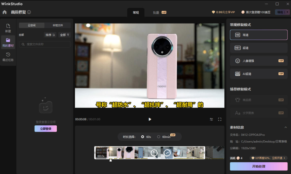Choose the 超清 repair mode
Image resolution: width=291 pixels, height=174 pixels.
(258, 48)
